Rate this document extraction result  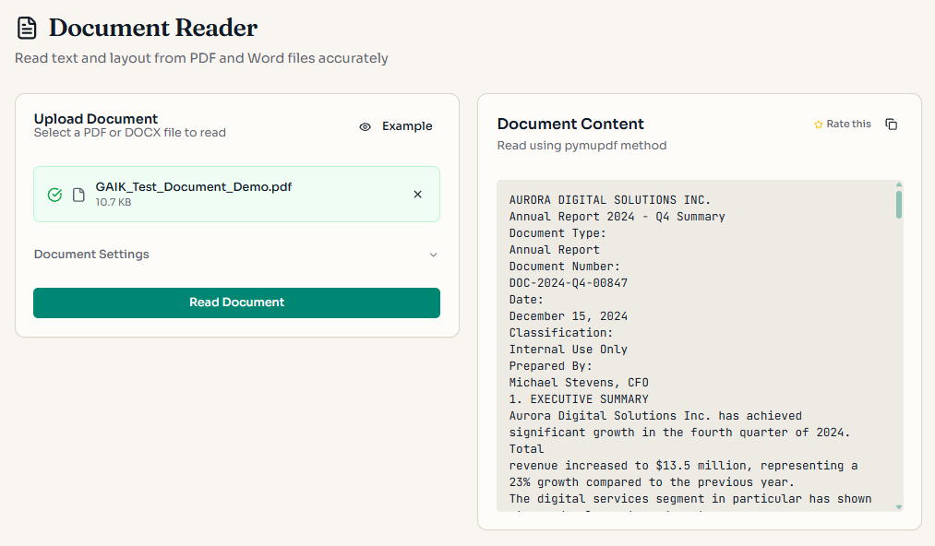843,123
